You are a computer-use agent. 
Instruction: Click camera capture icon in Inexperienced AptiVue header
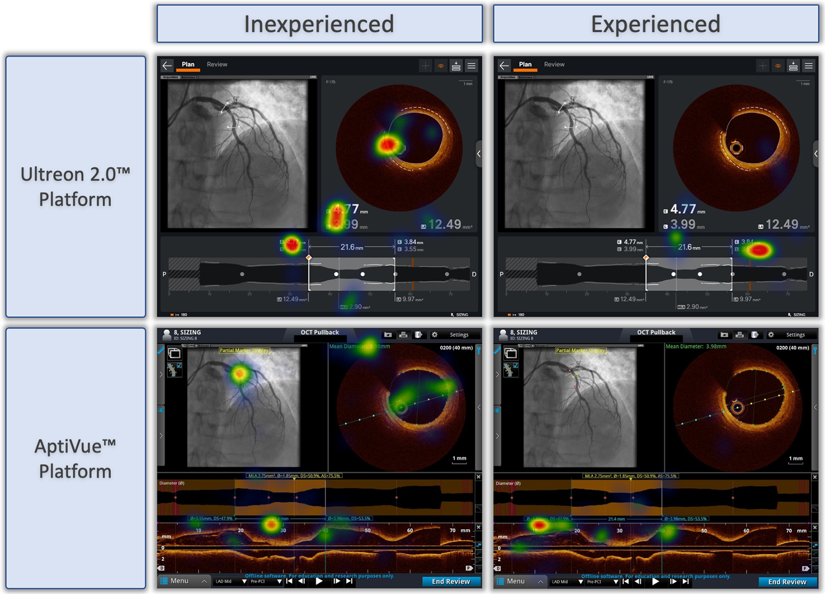point(388,335)
